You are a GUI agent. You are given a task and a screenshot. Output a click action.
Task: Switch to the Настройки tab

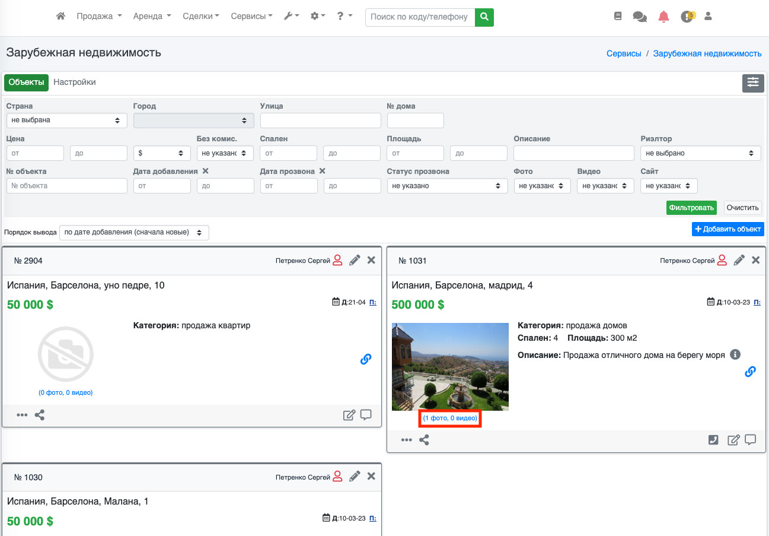[75, 83]
